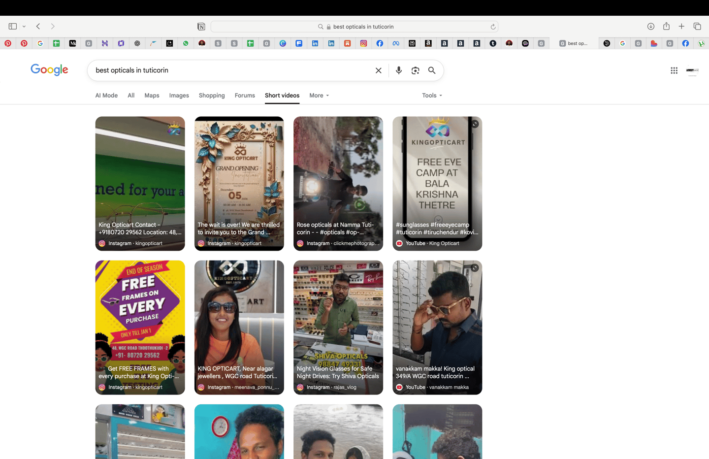
Task: Open the Tools dropdown
Action: 431,95
